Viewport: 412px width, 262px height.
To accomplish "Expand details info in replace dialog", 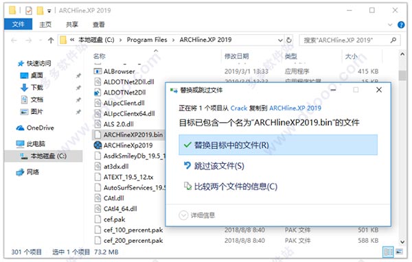I will click(183, 215).
